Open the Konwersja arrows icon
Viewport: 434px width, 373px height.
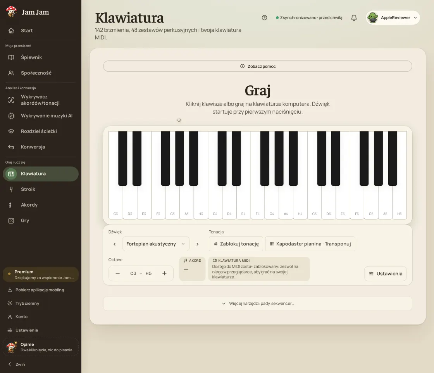[11, 147]
